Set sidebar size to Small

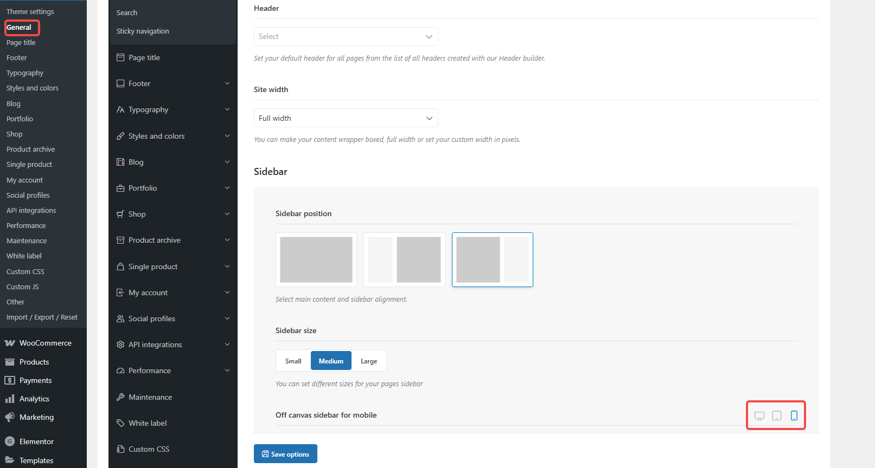click(x=293, y=361)
